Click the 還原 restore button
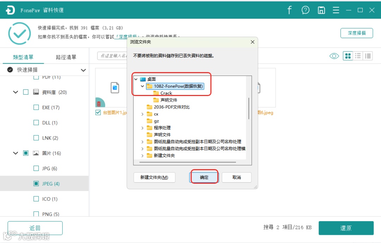Image resolution: width=381 pixels, height=243 pixels. pos(346,228)
